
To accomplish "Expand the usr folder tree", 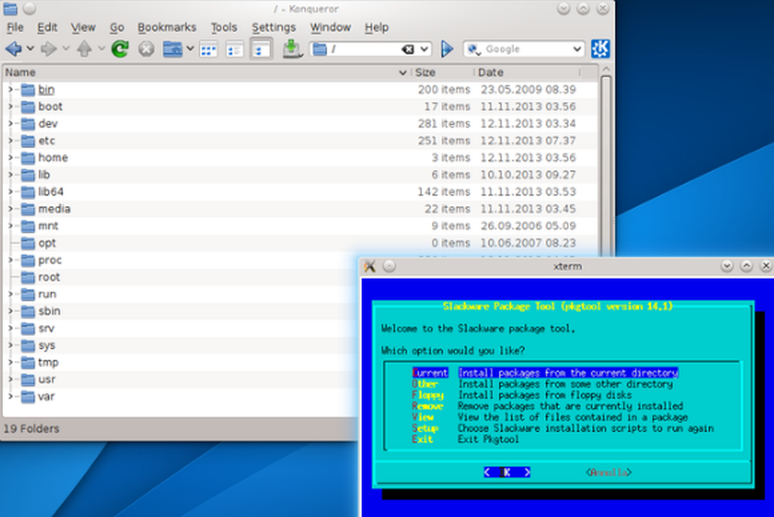I will pyautogui.click(x=10, y=380).
